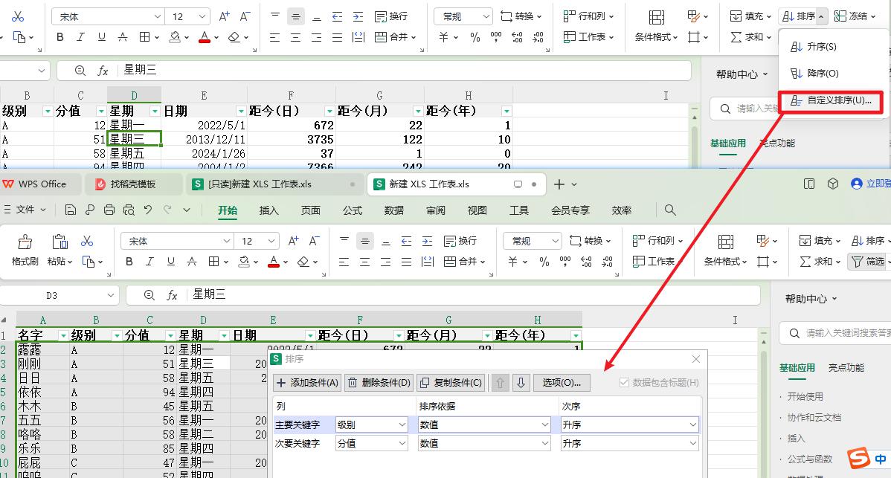Click the fill color bucket in lower ribbon
This screenshot has height=478, width=891.
point(244,262)
